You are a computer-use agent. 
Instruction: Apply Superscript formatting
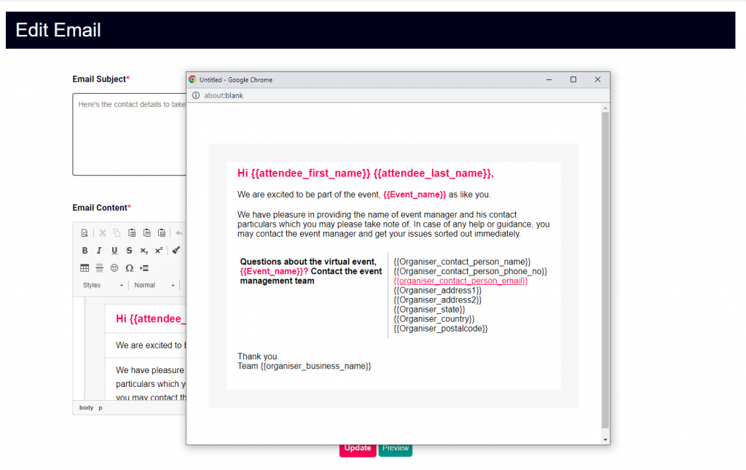coord(159,250)
